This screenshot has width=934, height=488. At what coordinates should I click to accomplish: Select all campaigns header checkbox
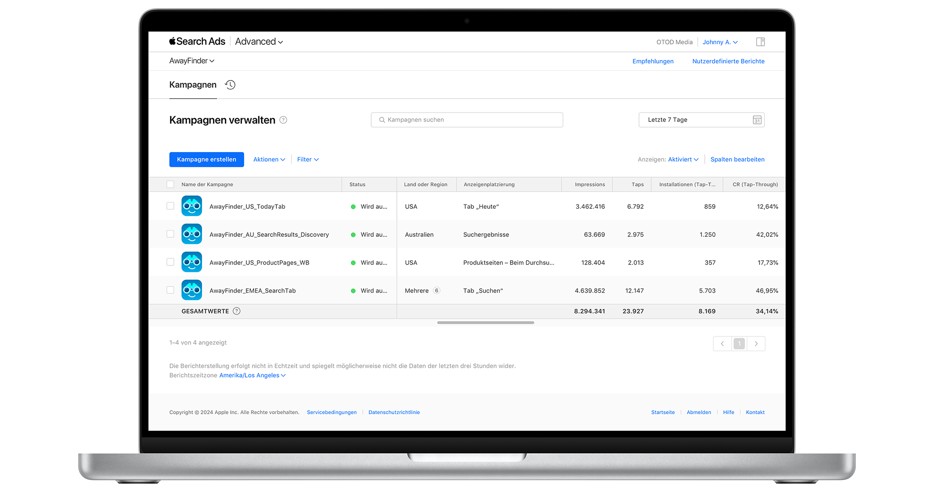coord(170,184)
